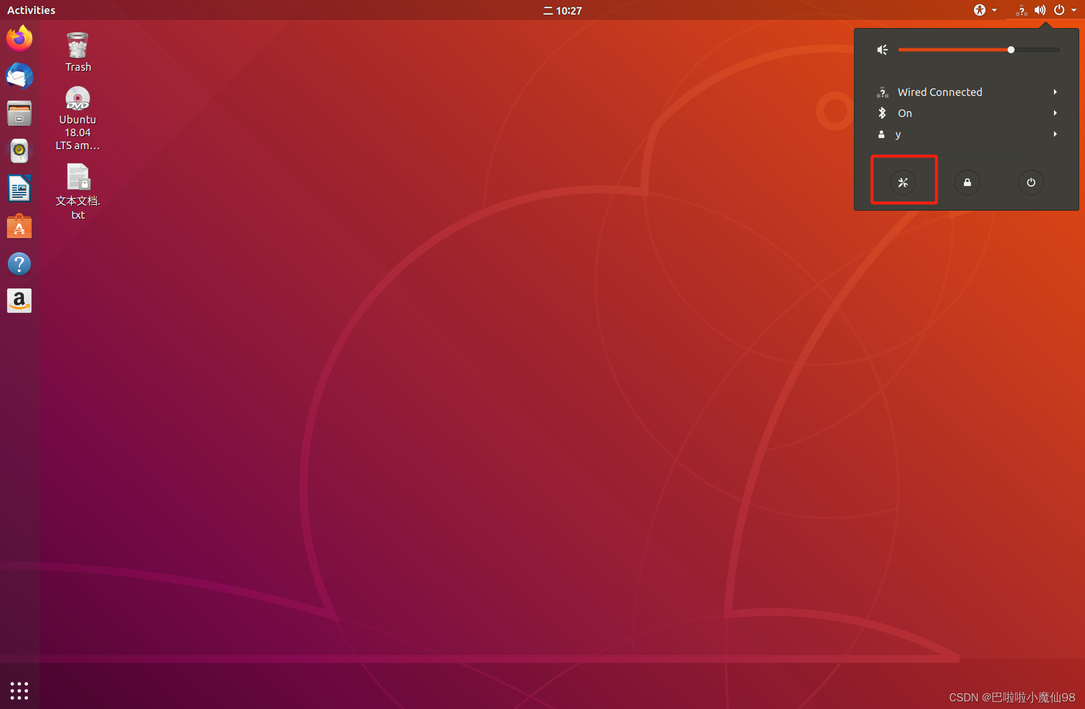Open the Activities overview
The width and height of the screenshot is (1085, 709).
coord(30,10)
